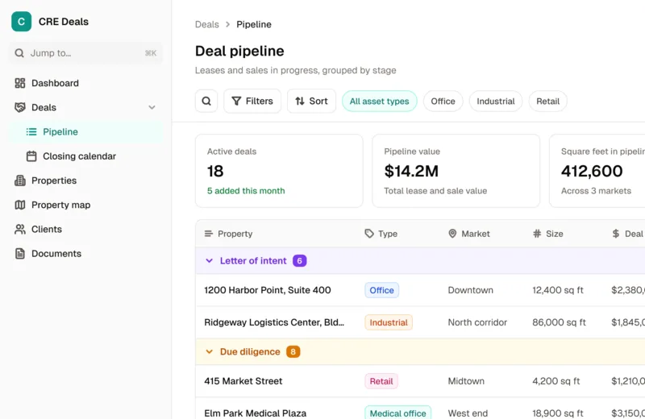Click the lines icon beside Property header
Image resolution: width=645 pixels, height=419 pixels.
click(209, 234)
